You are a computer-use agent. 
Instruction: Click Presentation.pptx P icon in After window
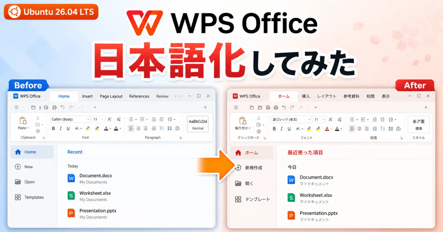point(291,216)
